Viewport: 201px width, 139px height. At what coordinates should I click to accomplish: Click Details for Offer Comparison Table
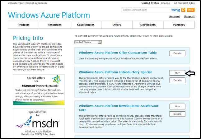coord(177,53)
